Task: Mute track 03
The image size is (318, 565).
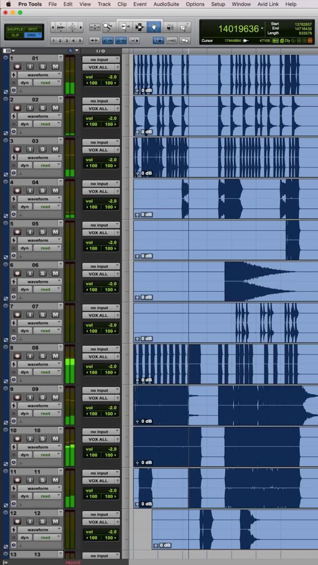Action: click(55, 149)
